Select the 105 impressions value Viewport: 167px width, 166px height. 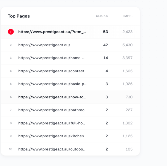click(129, 149)
